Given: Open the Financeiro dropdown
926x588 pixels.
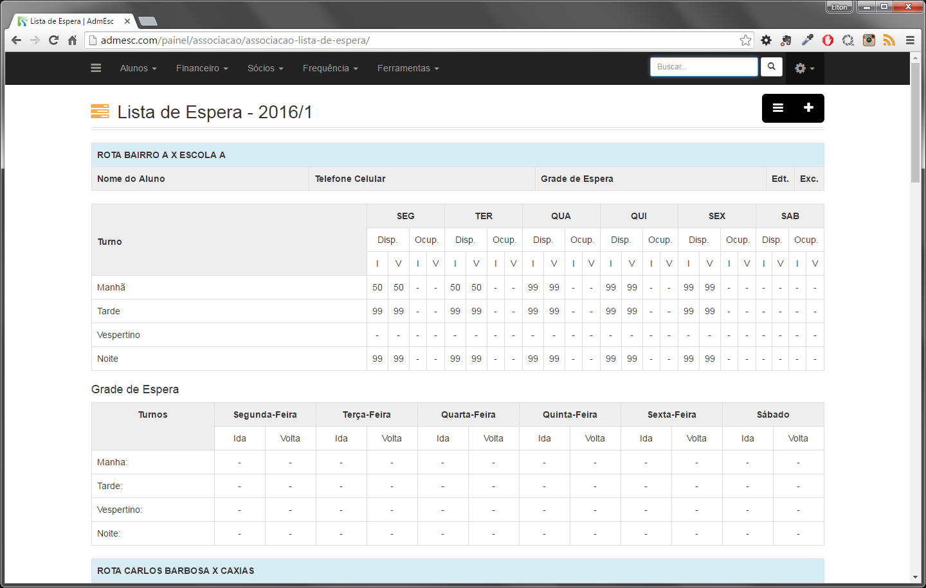Looking at the screenshot, I should click(202, 68).
